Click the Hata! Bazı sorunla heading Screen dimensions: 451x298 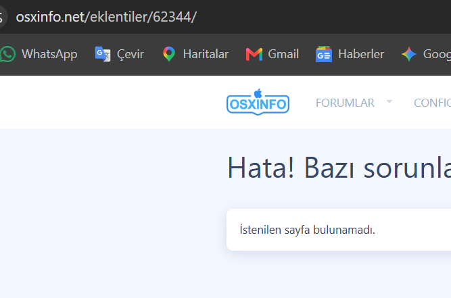click(339, 168)
